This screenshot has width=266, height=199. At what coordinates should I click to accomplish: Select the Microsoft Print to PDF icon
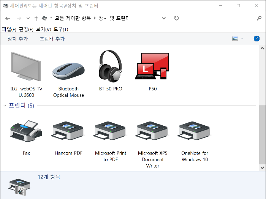[110, 131]
